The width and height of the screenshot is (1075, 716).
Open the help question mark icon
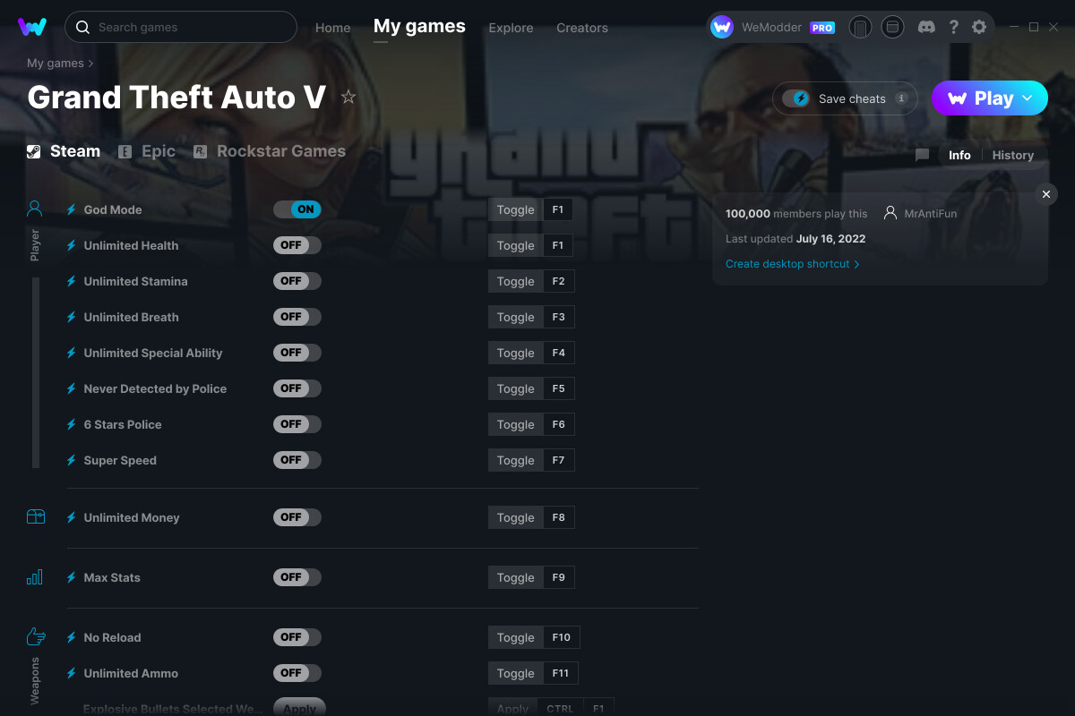click(x=953, y=27)
